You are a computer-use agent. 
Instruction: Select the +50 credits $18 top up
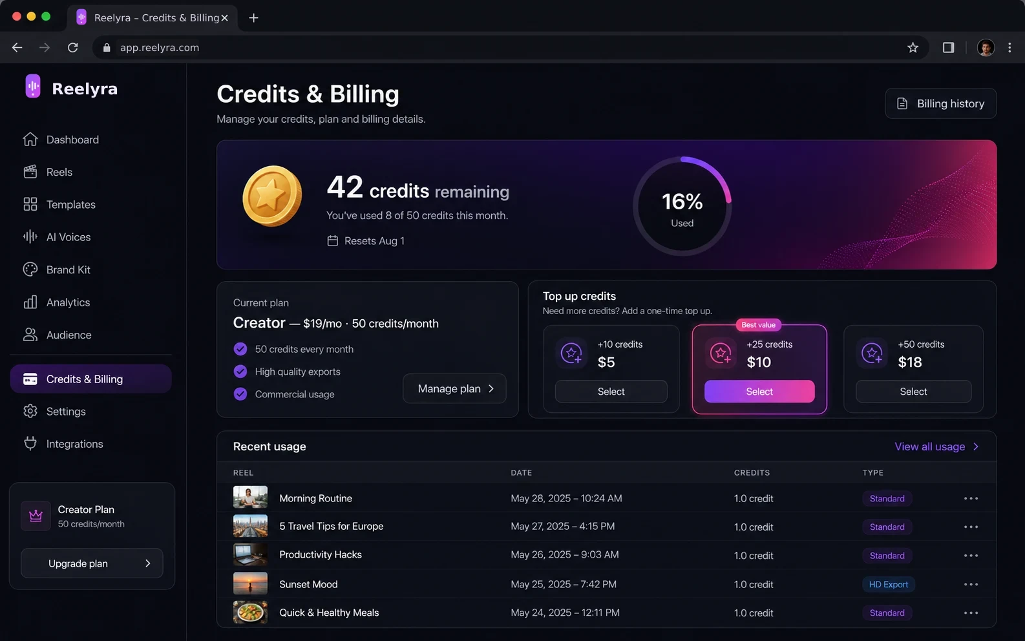coord(914,392)
